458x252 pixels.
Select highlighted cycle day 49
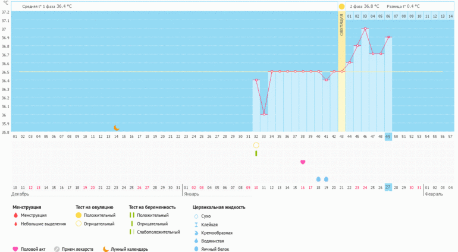388,136
